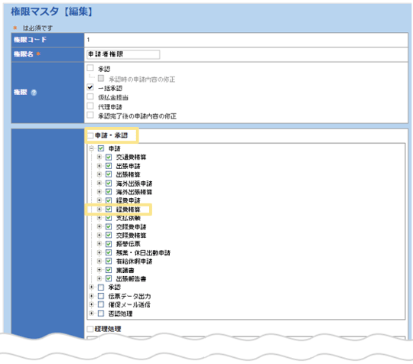Toggle the 申請・承認 group checkbox
Image resolution: width=413 pixels, height=364 pixels.
90,135
